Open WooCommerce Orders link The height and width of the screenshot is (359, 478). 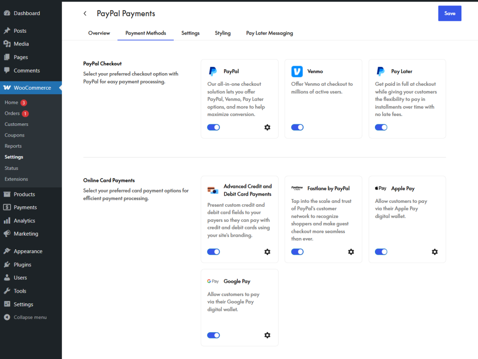point(12,113)
